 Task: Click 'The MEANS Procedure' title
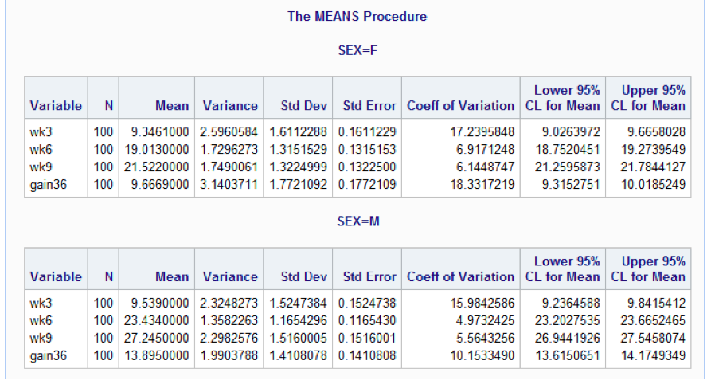357,17
